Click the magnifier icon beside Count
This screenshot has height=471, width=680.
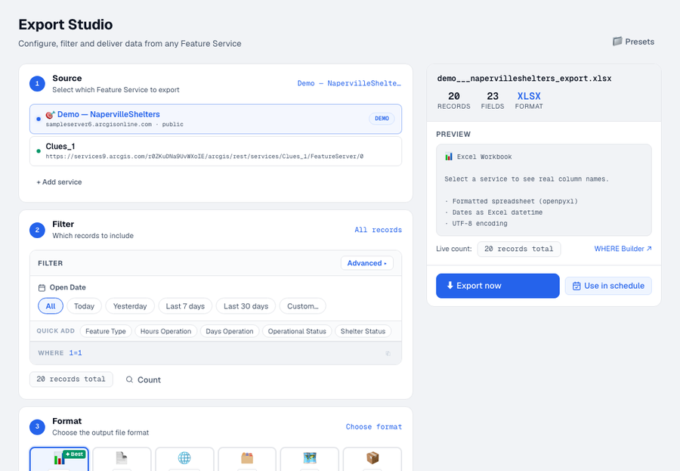(x=129, y=380)
